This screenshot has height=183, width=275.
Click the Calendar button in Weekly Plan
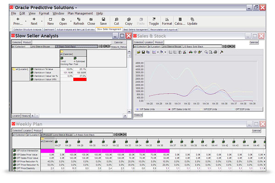(x=256, y=131)
